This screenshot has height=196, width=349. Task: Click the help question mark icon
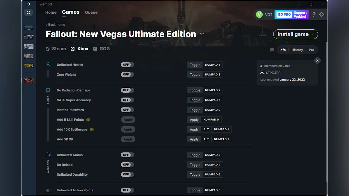(314, 14)
